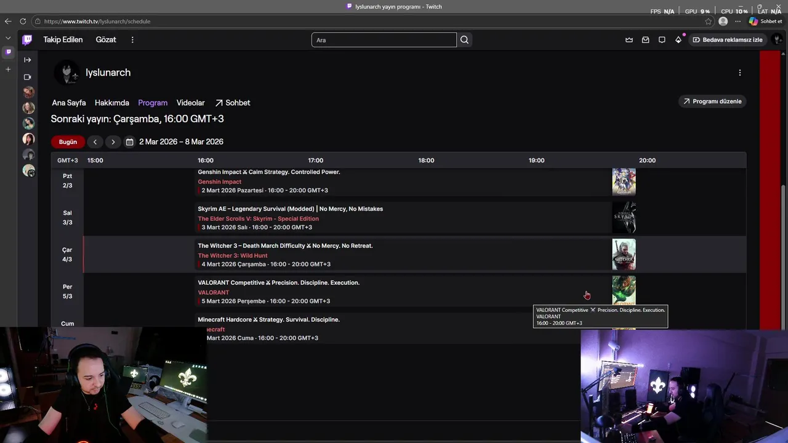Click the page vertical scrollbar
The image size is (788, 443).
click(x=784, y=257)
